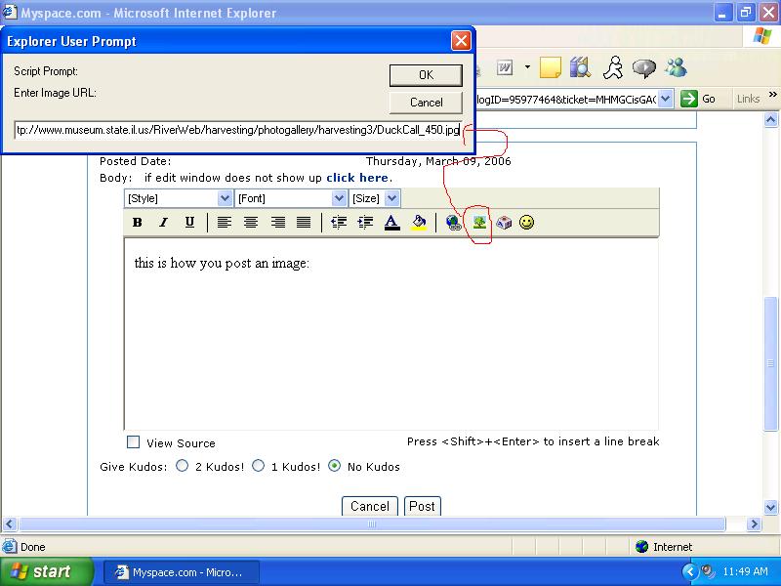Viewport: 781px width, 586px height.
Task: Select the 2 Kudos radio button
Action: (183, 466)
